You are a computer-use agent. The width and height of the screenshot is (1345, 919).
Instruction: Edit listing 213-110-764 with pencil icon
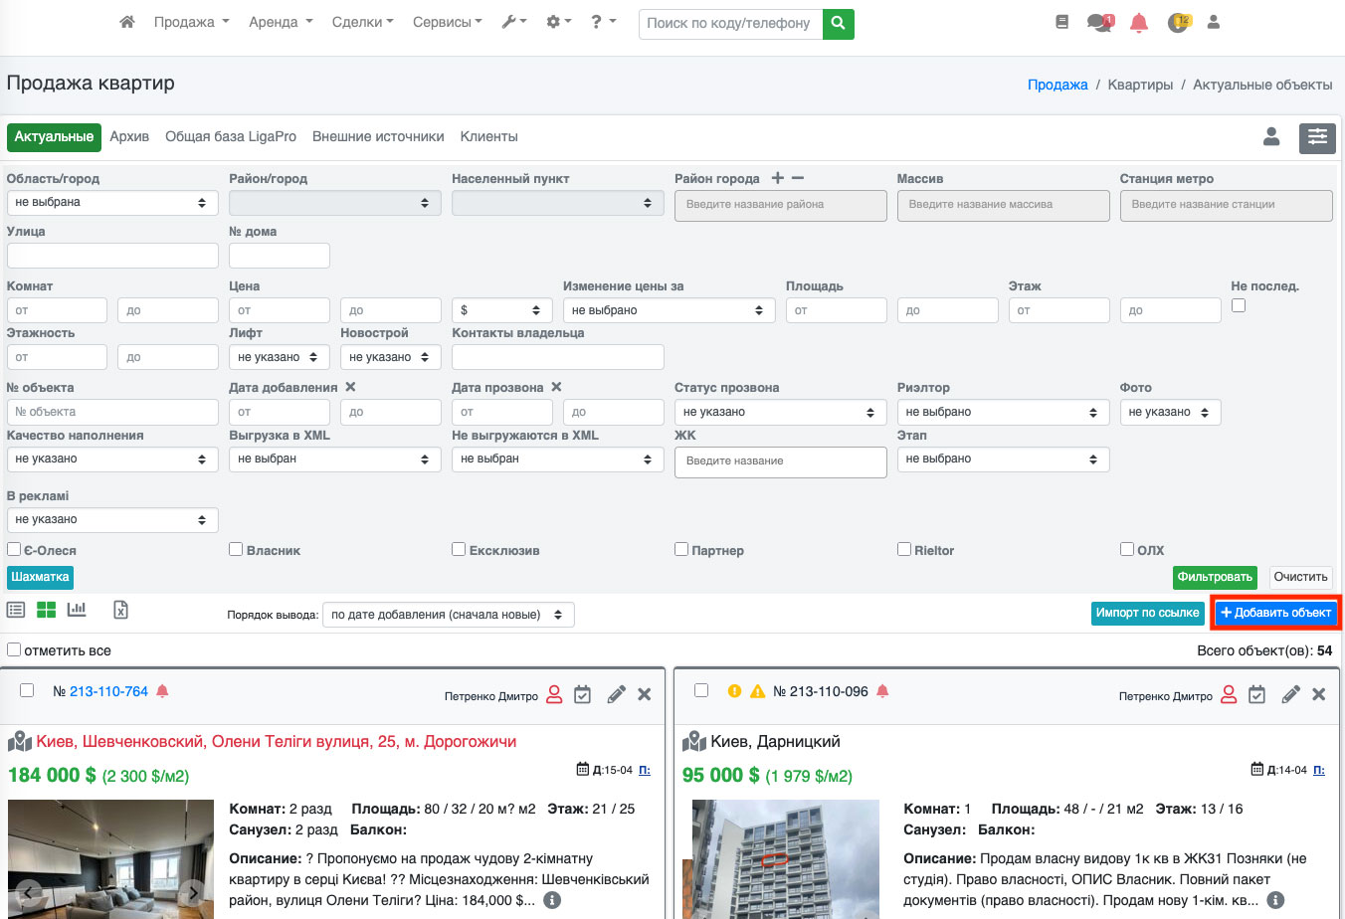pos(616,694)
